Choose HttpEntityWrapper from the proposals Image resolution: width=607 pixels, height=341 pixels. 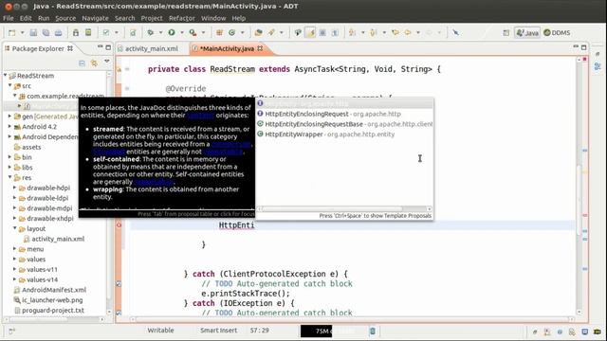tap(344, 135)
